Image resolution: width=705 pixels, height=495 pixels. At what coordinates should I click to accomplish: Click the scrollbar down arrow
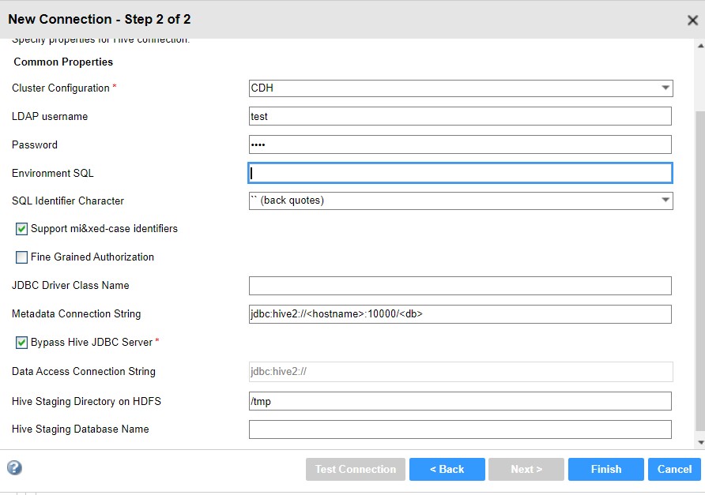(700, 442)
